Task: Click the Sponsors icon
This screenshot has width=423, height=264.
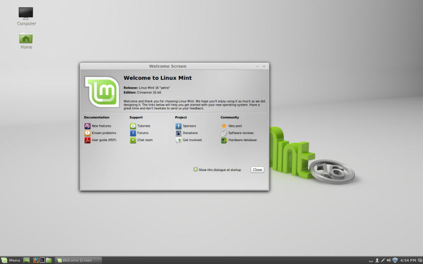Action: 179,126
